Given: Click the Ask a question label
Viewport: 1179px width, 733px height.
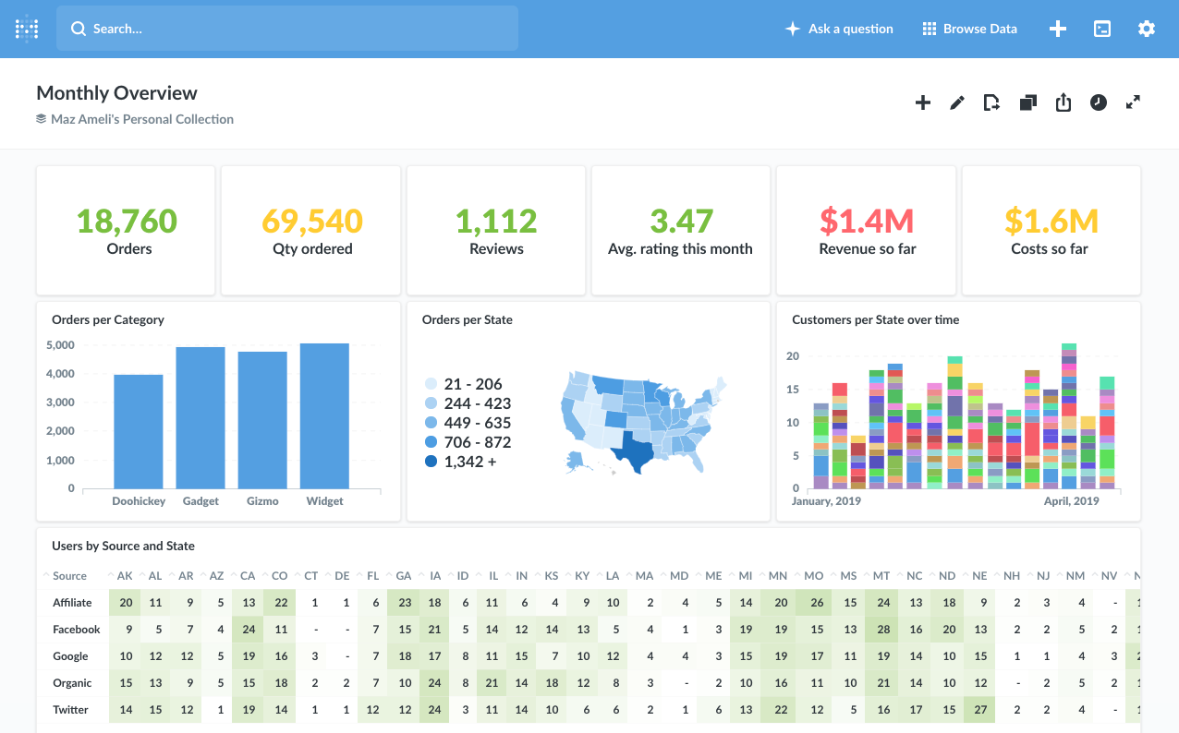Looking at the screenshot, I should (x=851, y=29).
